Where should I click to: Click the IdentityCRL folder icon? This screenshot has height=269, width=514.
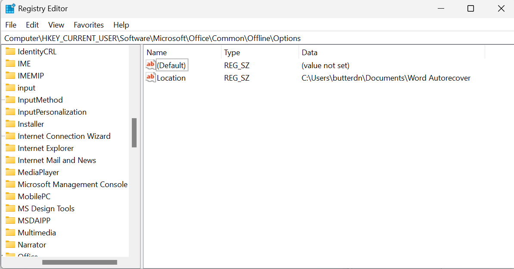[10, 51]
